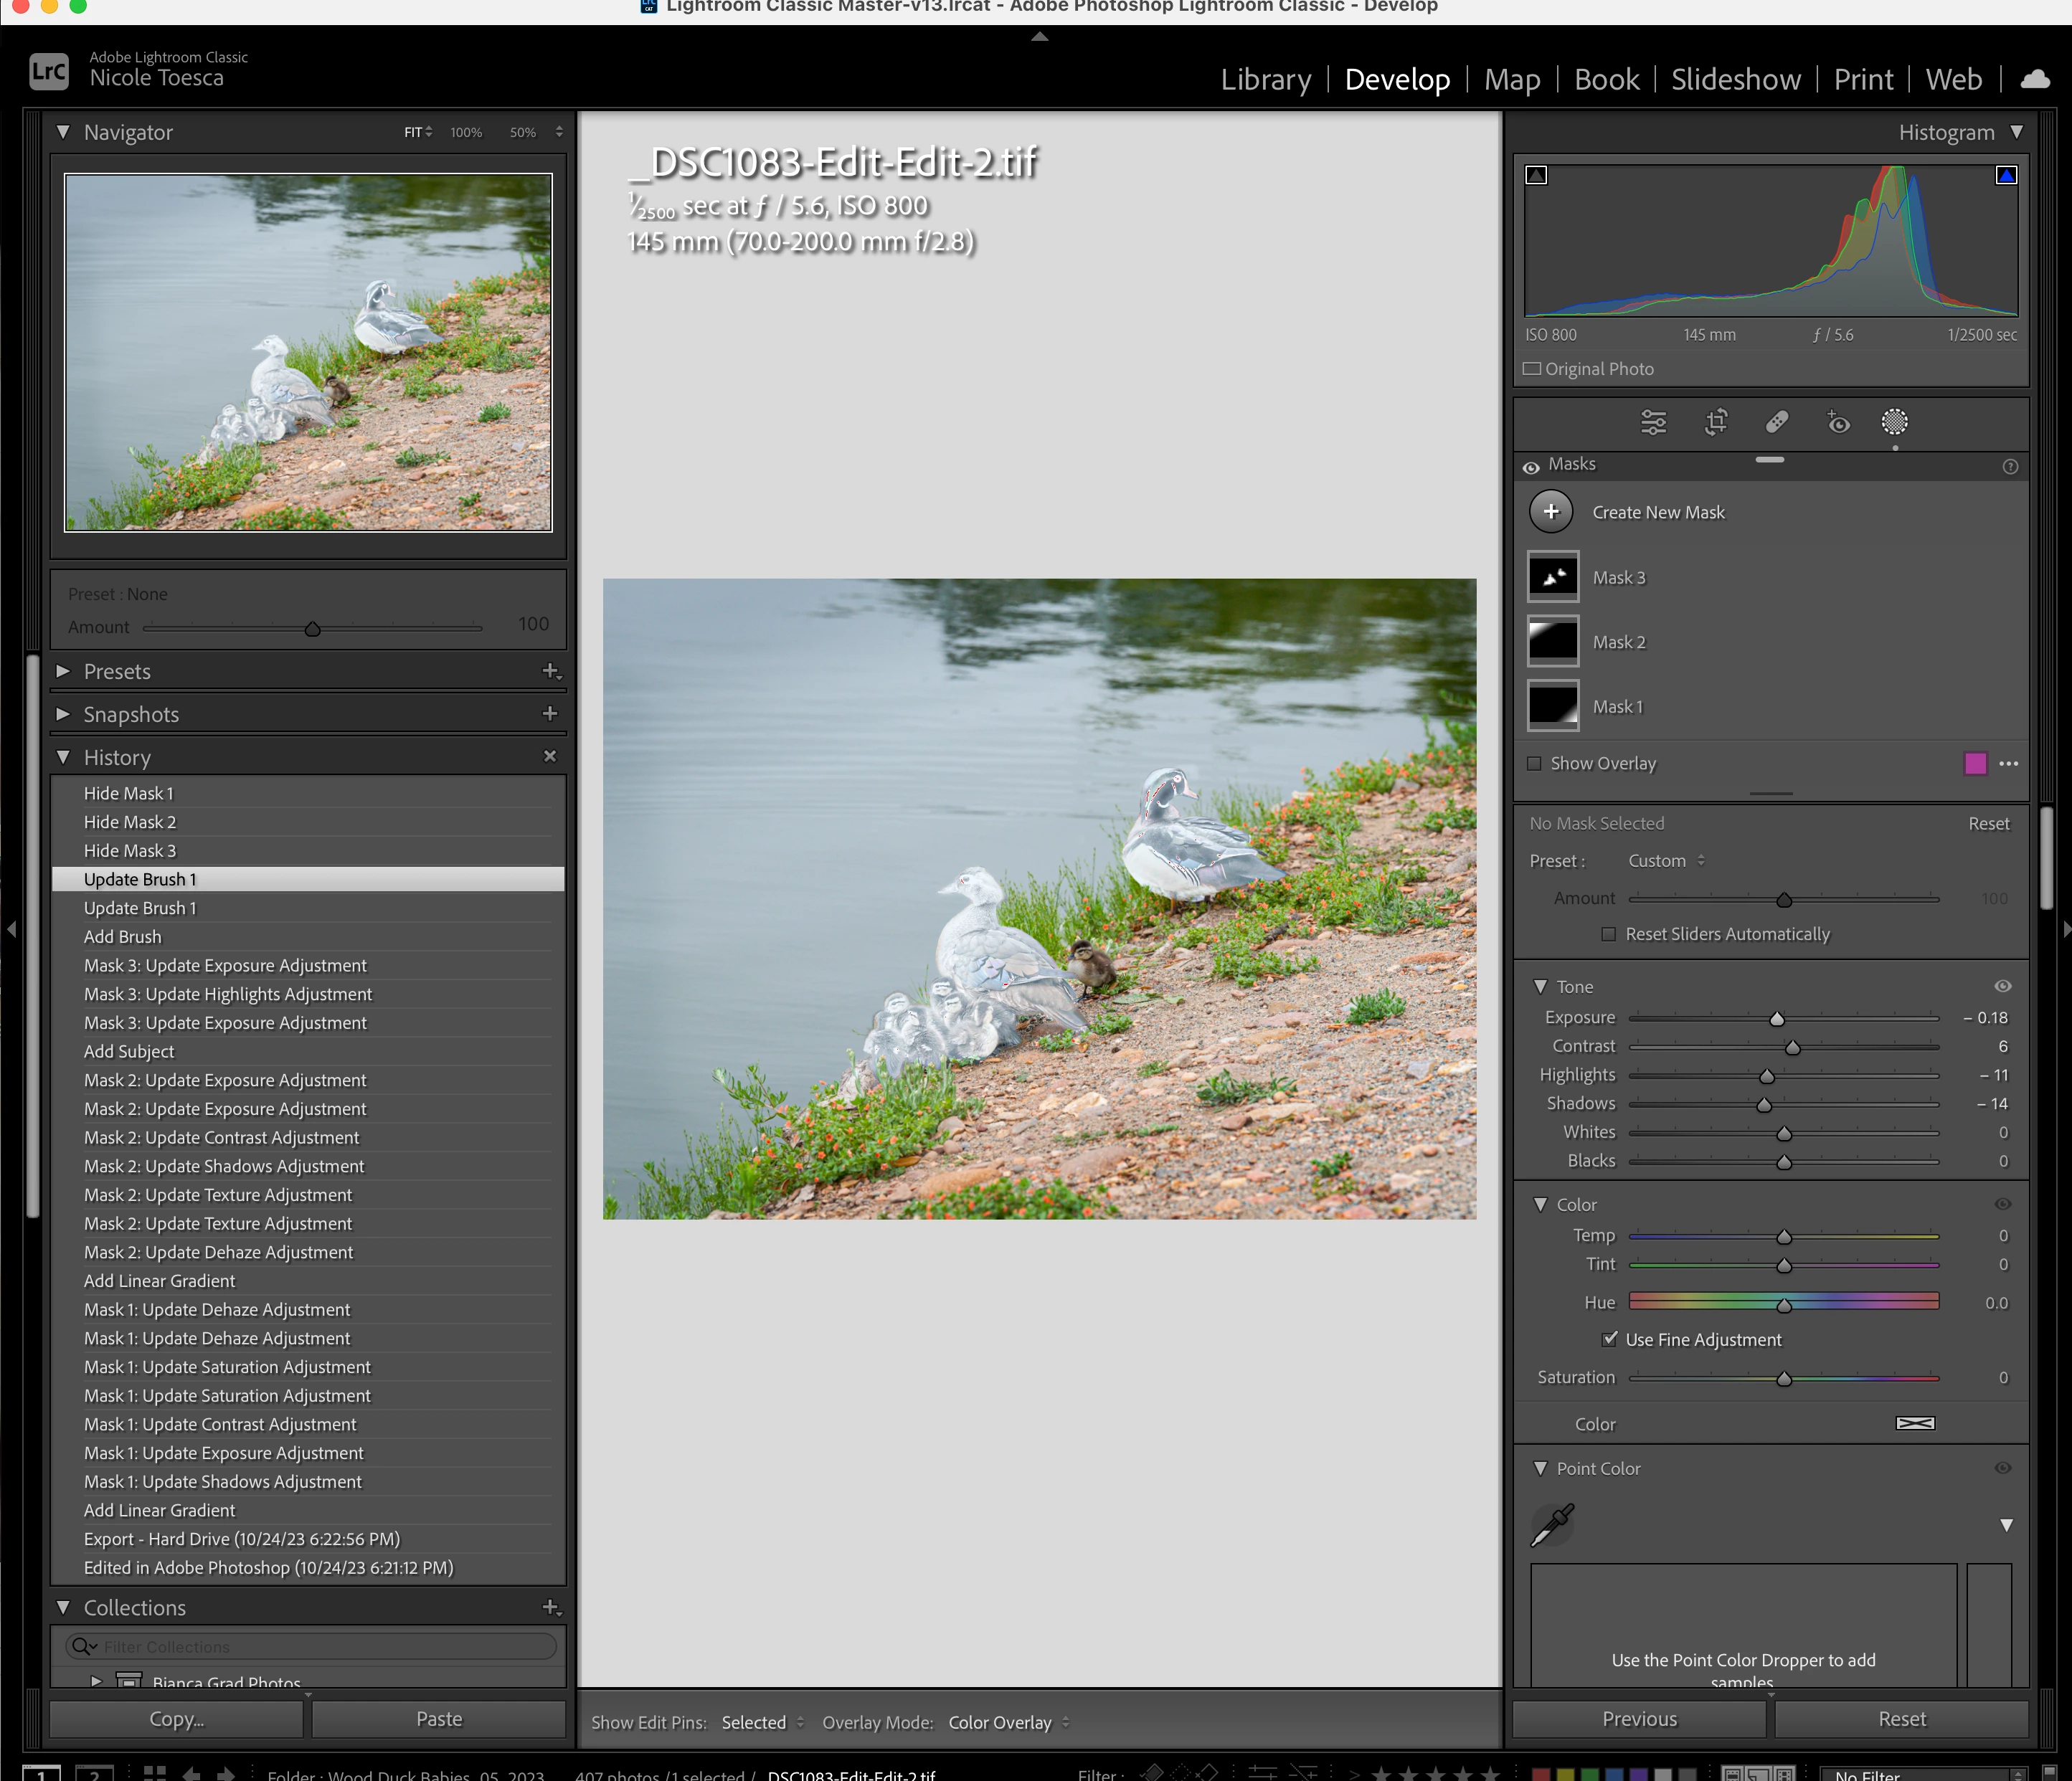Click the magenta overlay color swatch
The height and width of the screenshot is (1781, 2072).
tap(1975, 764)
